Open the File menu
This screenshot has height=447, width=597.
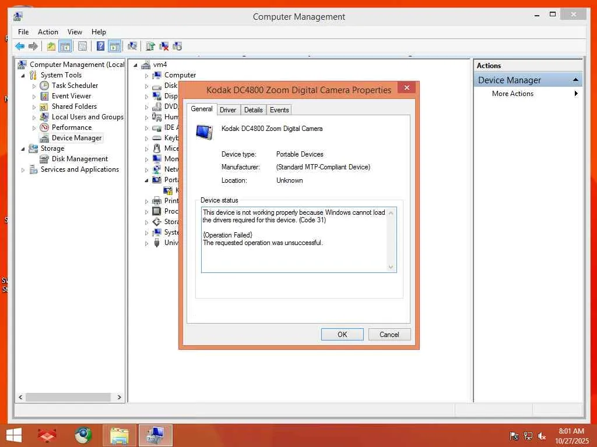23,32
